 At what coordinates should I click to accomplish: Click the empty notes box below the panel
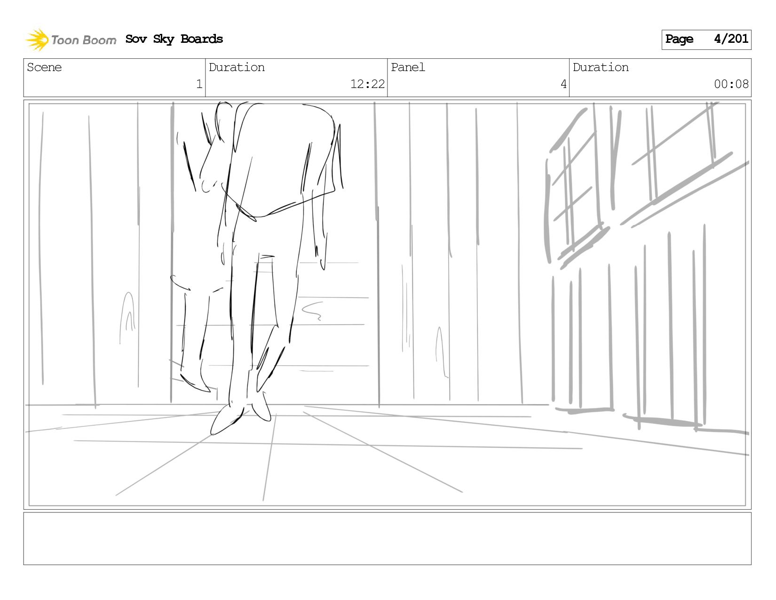(x=388, y=538)
